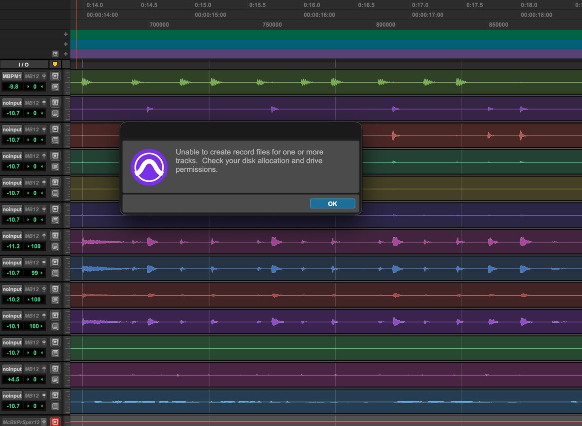Image resolution: width=582 pixels, height=426 pixels.
Task: Click freeze icon on the +4.5 track
Action: (56, 369)
